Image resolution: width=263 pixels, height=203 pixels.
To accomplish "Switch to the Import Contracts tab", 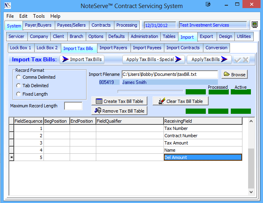I will click(183, 48).
